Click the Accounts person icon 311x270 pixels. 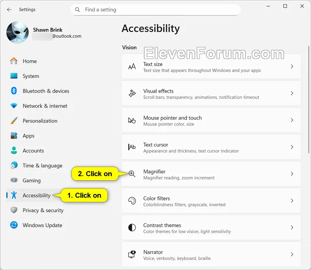[14, 150]
